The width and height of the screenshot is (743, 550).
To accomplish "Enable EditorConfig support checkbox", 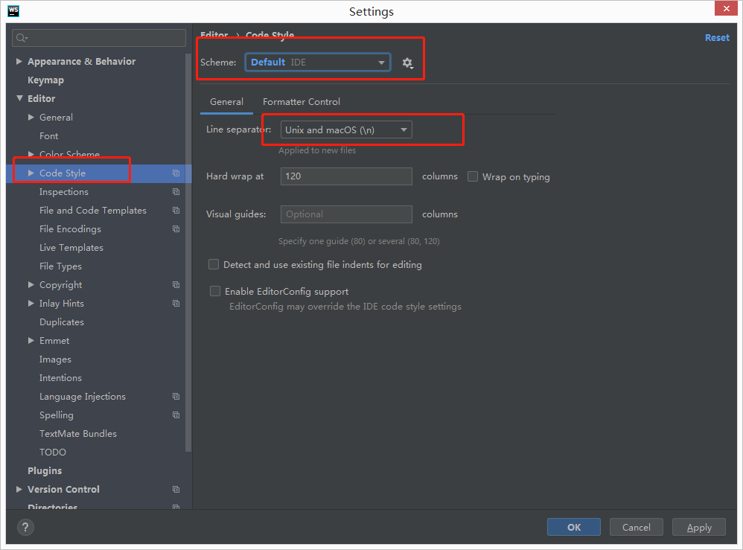I will pos(215,291).
